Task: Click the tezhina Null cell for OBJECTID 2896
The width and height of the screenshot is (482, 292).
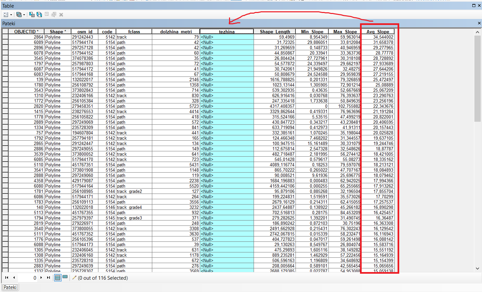Action: [227, 48]
